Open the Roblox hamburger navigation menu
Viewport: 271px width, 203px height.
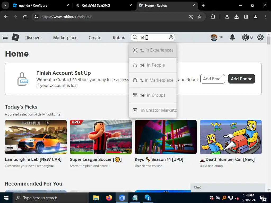5,37
